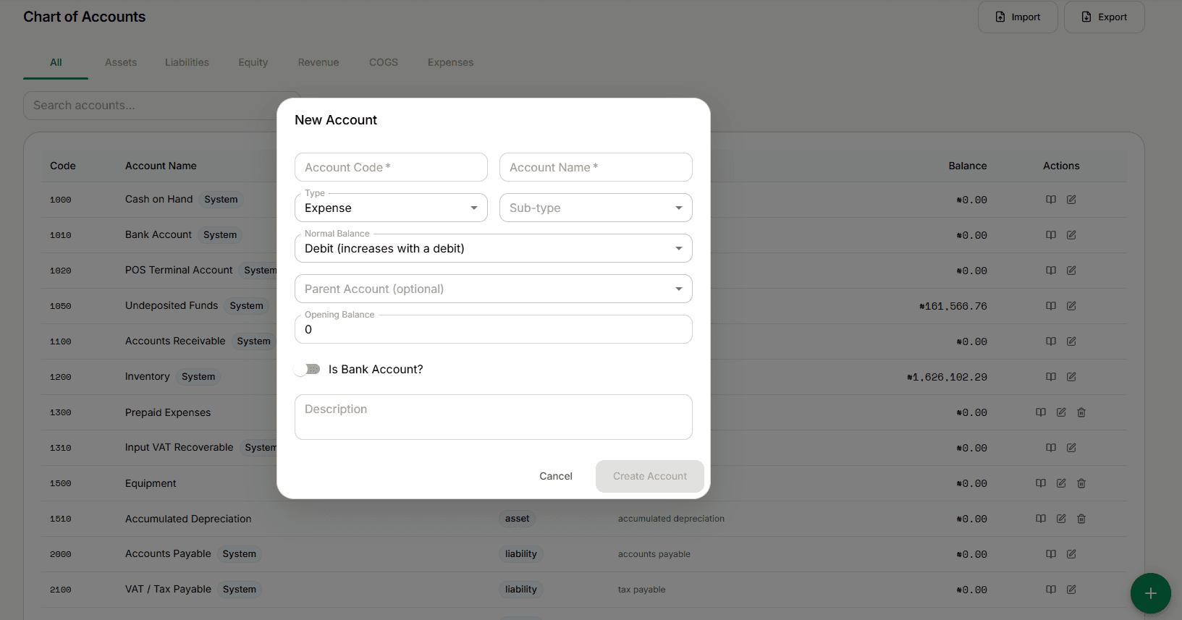Open ledger book icon for Undeposited Funds
This screenshot has height=620, width=1182.
tap(1051, 306)
